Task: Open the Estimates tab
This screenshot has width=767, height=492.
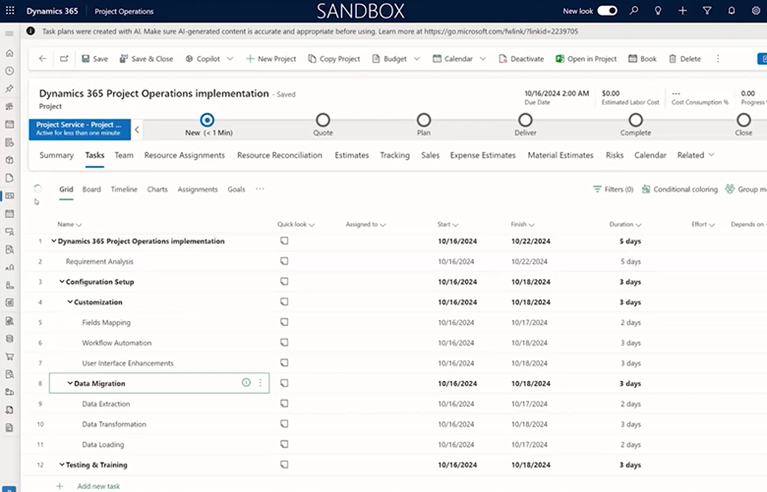Action: [352, 155]
